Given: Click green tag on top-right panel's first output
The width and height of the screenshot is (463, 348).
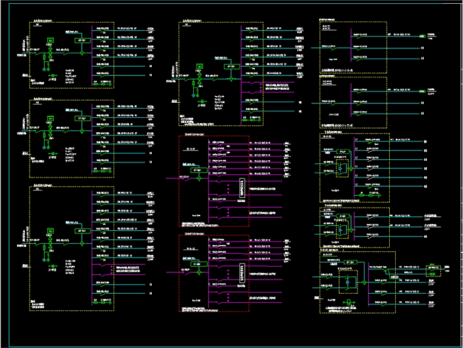Looking at the screenshot, I should [x=422, y=35].
